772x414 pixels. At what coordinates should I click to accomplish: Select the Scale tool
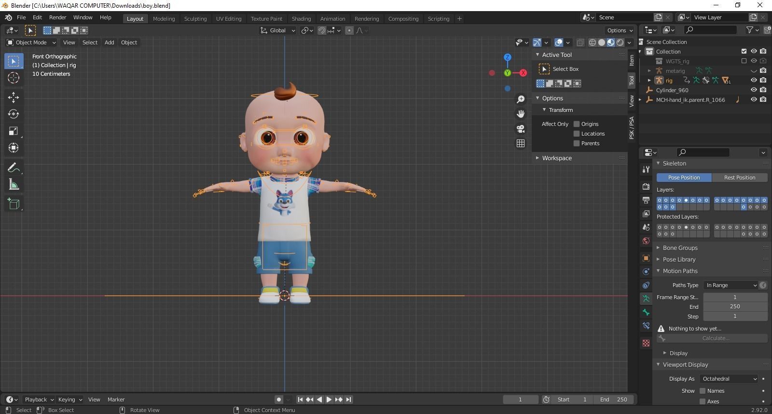pos(14,131)
